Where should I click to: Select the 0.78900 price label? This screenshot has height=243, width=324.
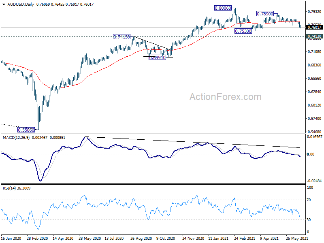[x=265, y=14]
